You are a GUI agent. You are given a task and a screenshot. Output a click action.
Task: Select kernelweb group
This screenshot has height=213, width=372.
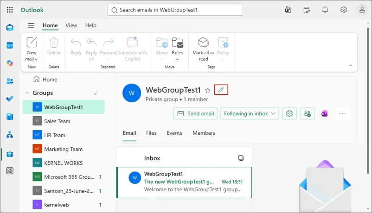point(64,205)
